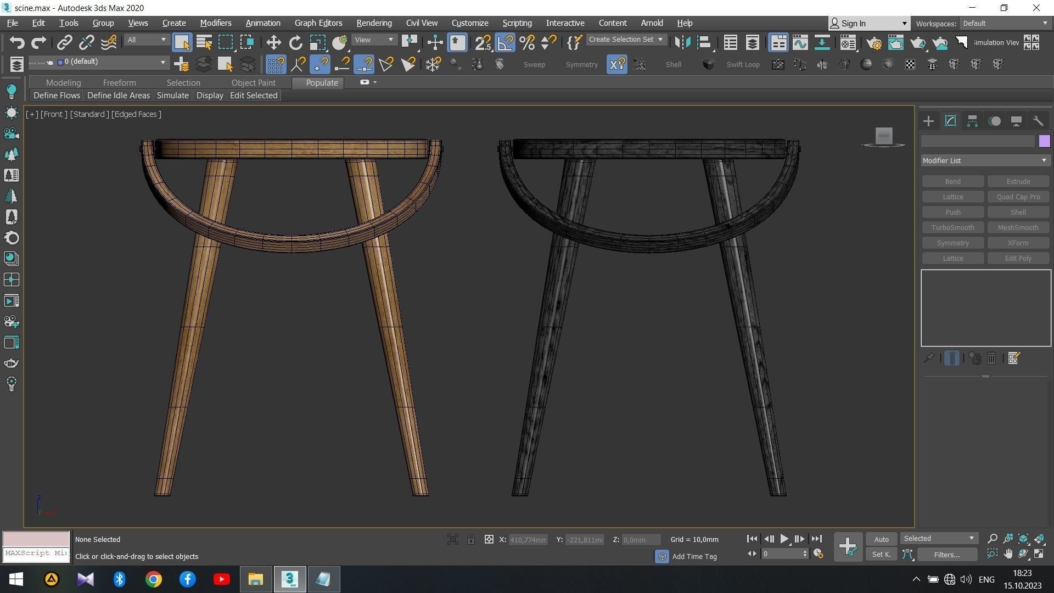
Task: Click the TurboSmooth modifier button
Action: (x=952, y=227)
